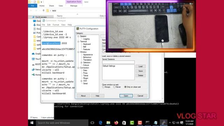Click the About button in PuTTY

tap(83, 96)
